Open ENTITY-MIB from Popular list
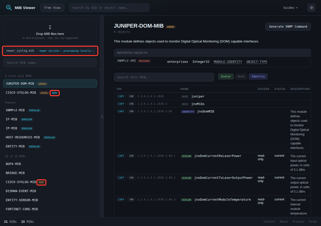Viewport: 321px width, 226px height. point(50,146)
